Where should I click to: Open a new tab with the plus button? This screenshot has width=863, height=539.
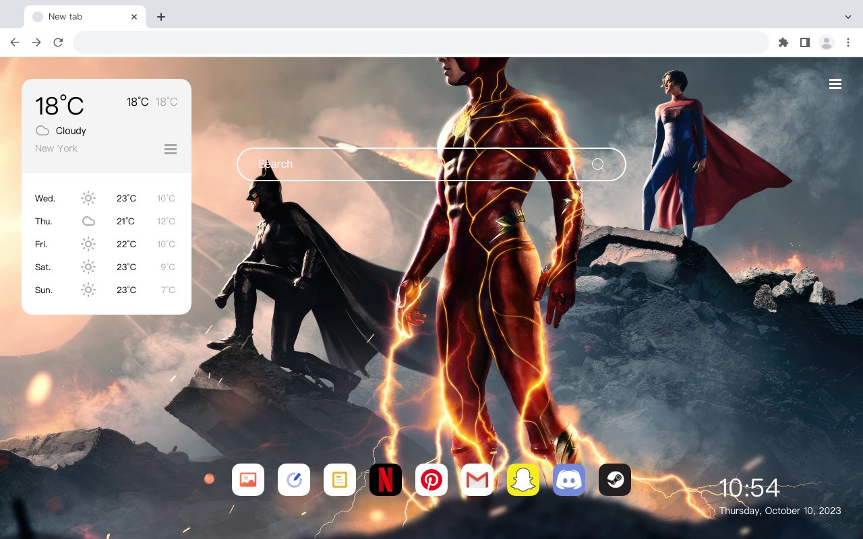pos(160,17)
